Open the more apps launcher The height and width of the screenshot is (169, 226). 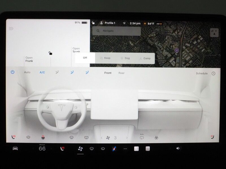tap(125, 148)
